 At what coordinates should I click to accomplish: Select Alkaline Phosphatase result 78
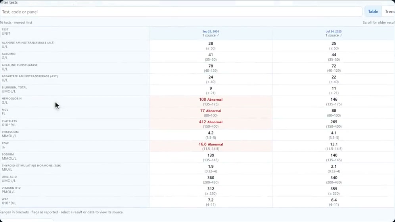tap(211, 66)
